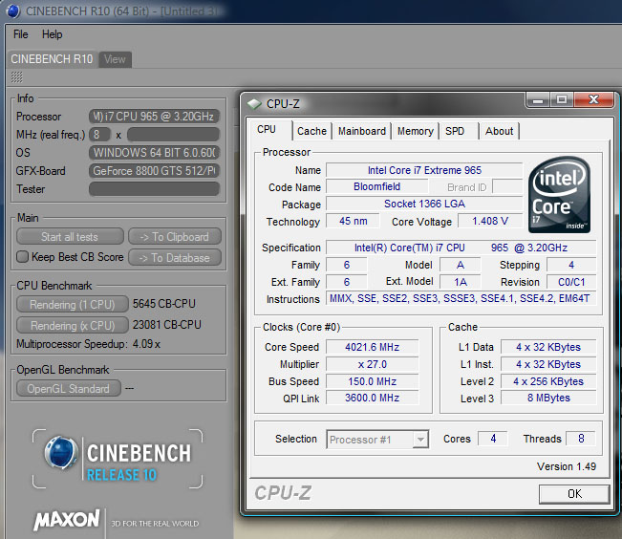The image size is (622, 539).
Task: Close the CPU-Z window
Action: coord(593,100)
